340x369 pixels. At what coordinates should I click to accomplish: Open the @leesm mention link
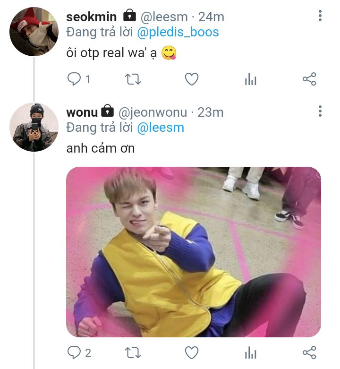coord(160,128)
